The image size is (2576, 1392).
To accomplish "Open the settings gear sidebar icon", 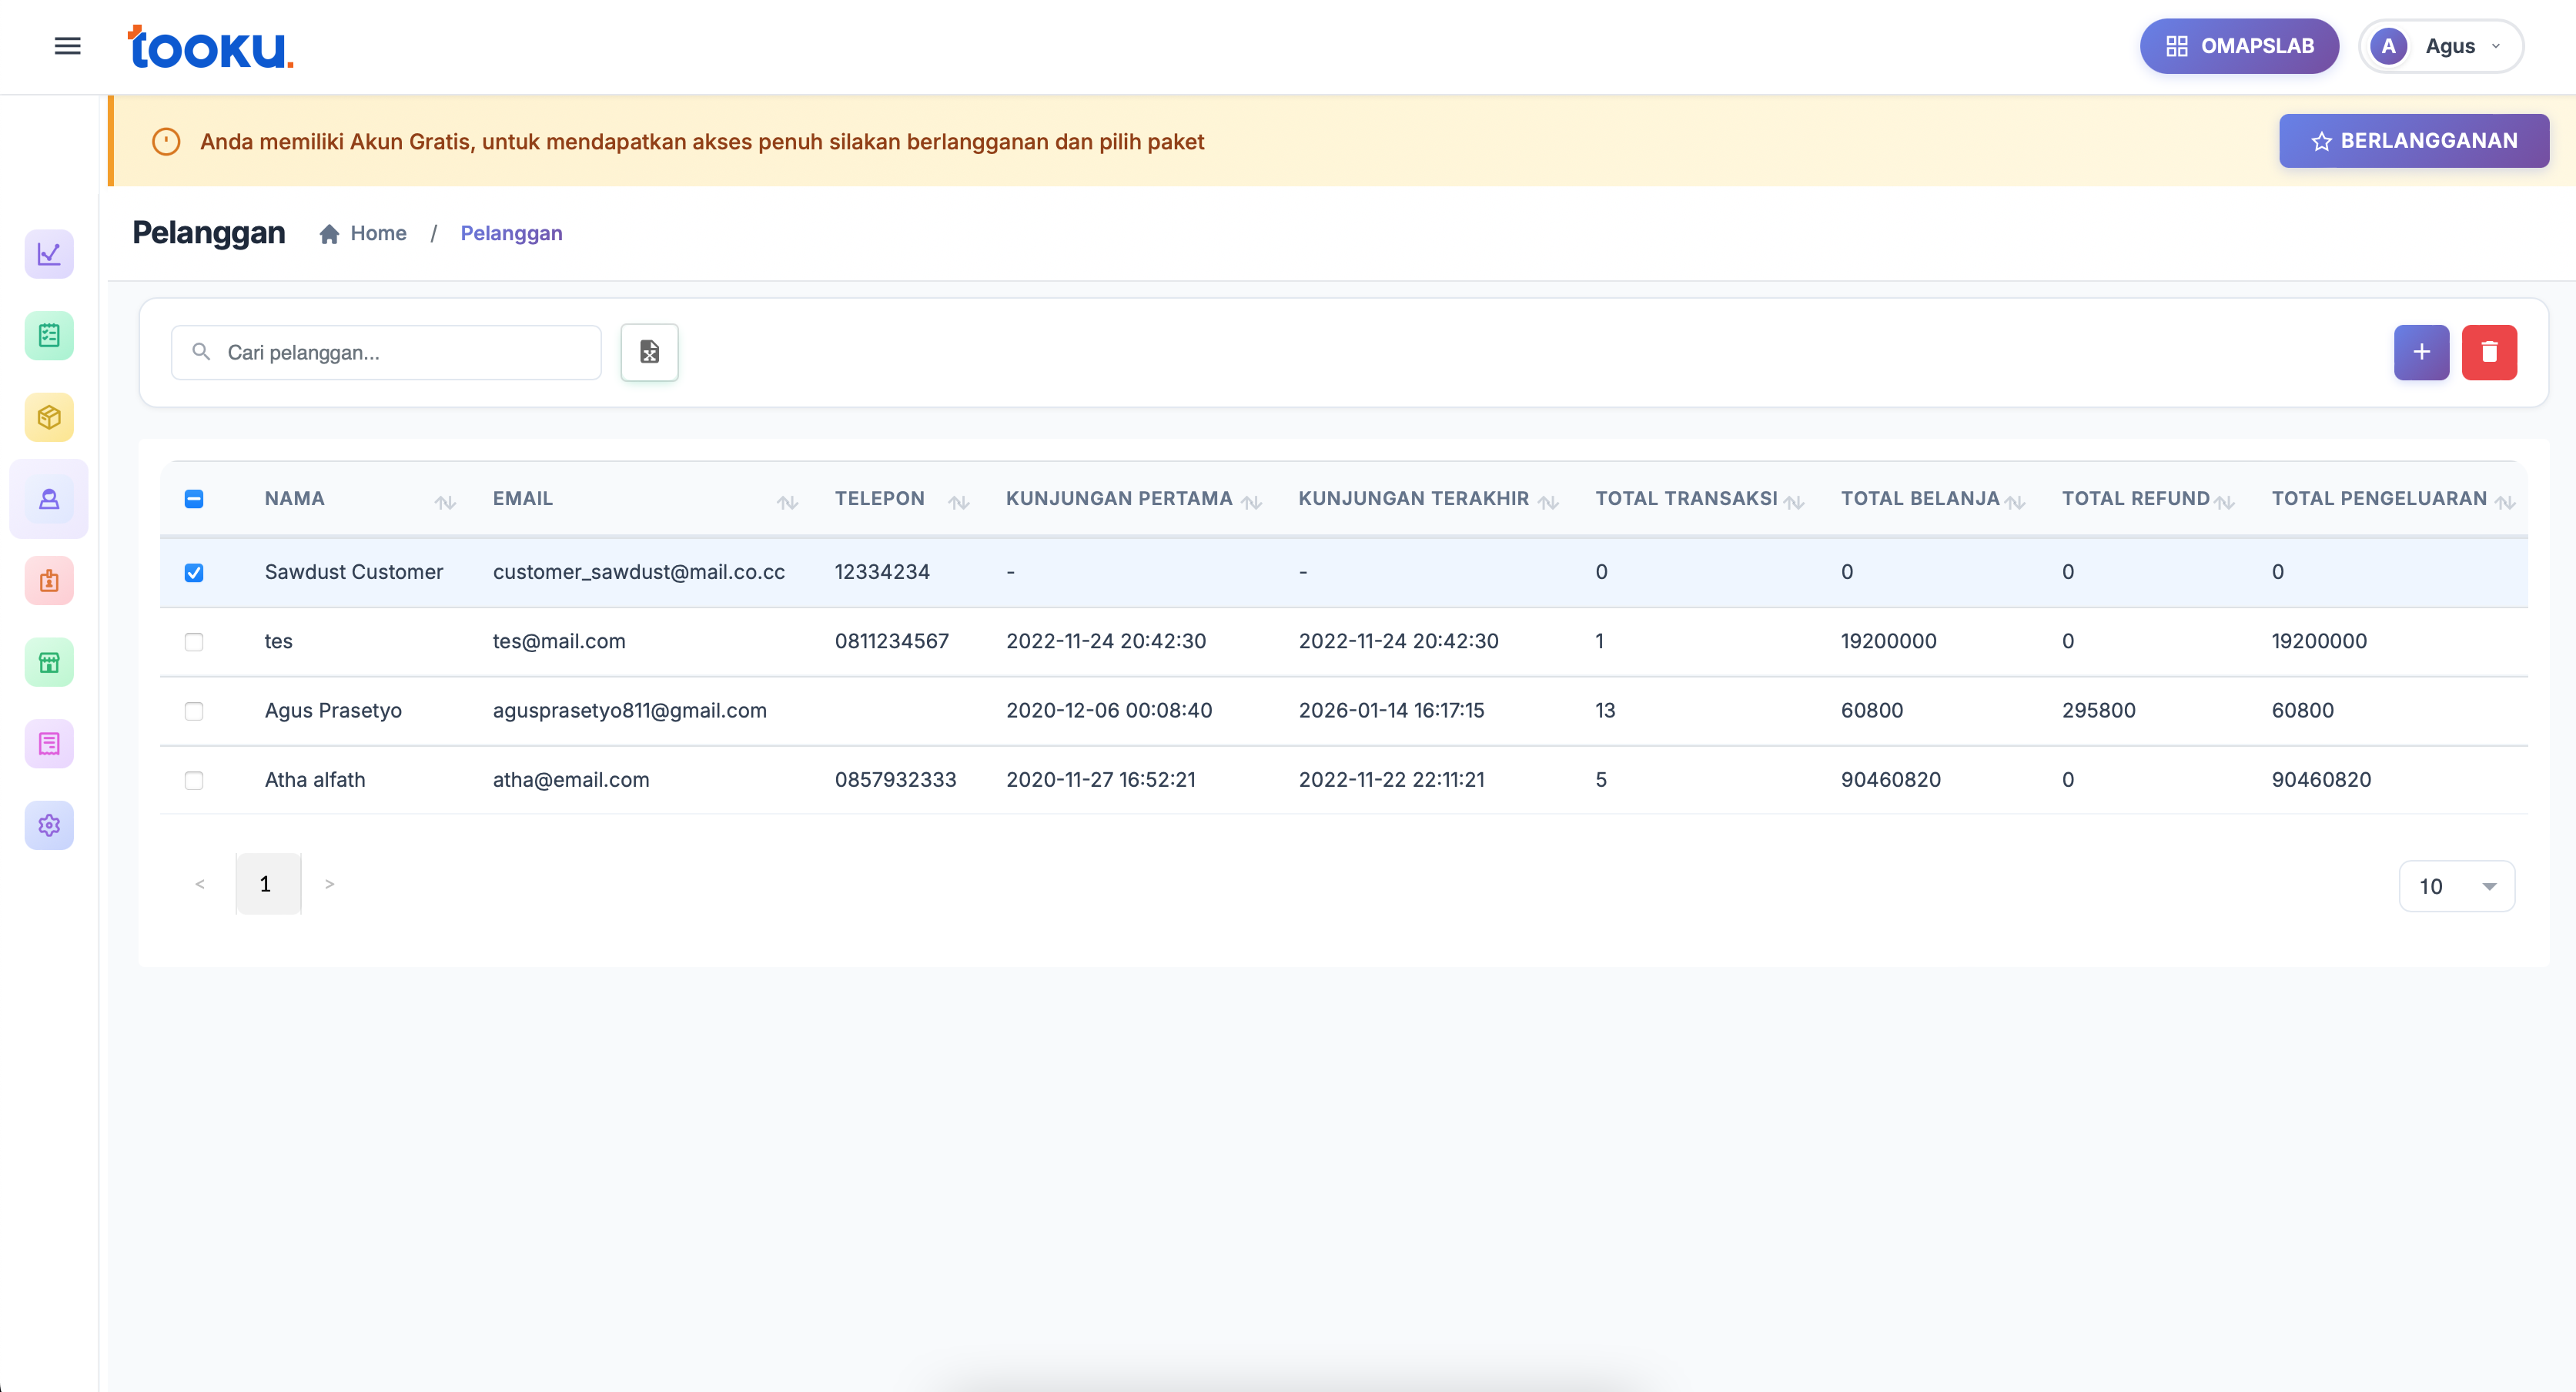I will 49,825.
